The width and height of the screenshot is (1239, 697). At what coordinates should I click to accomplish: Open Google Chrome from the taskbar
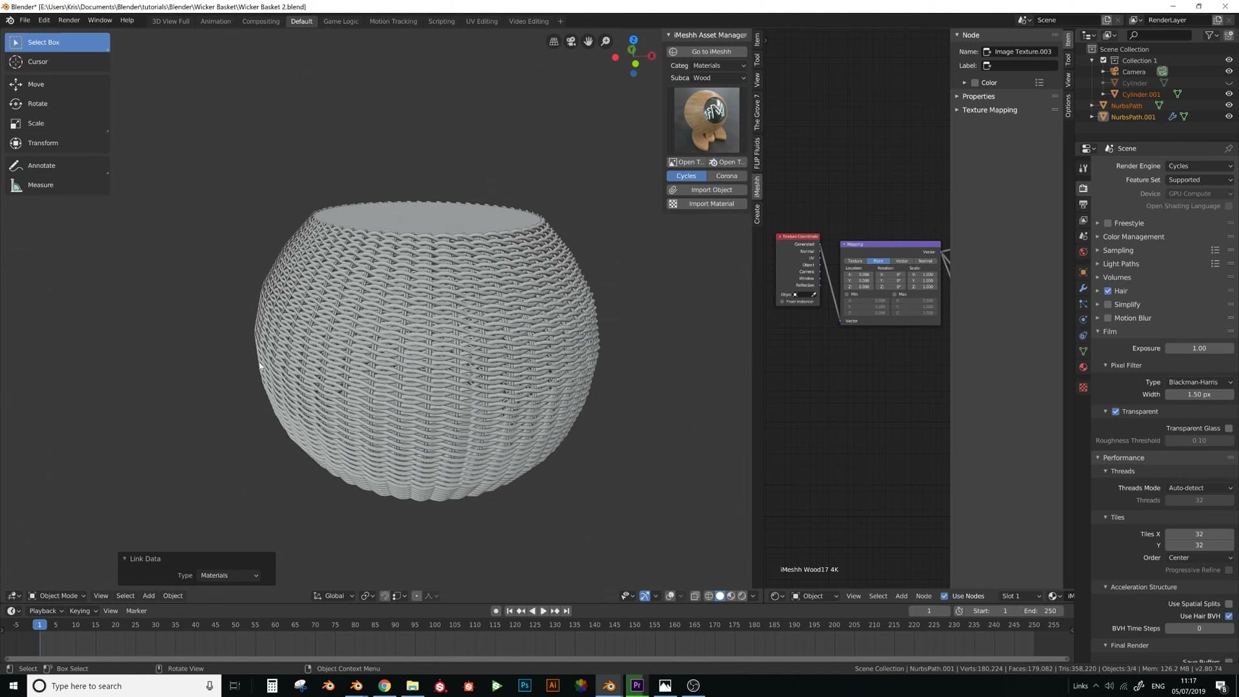(385, 685)
